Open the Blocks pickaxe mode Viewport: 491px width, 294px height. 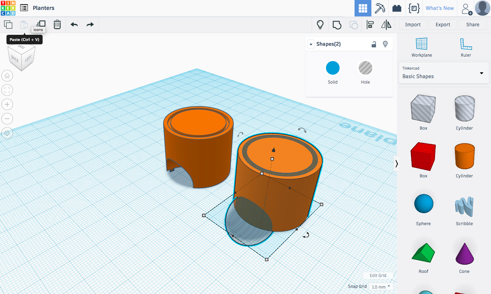point(380,8)
